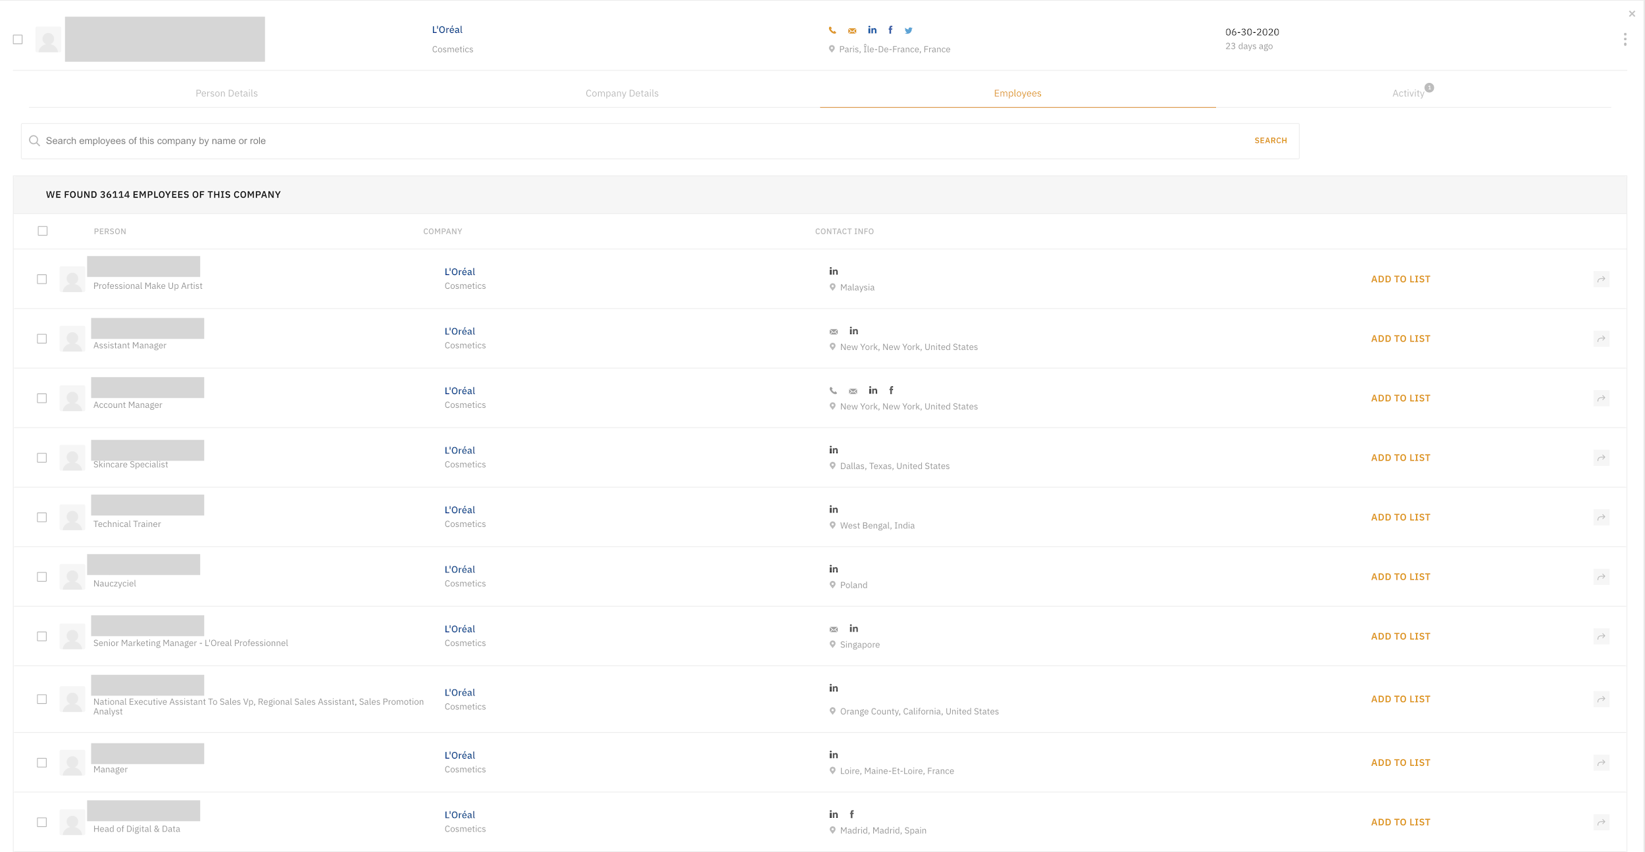The width and height of the screenshot is (1645, 852).
Task: Open L'Oréal company link in top header
Action: tap(447, 30)
